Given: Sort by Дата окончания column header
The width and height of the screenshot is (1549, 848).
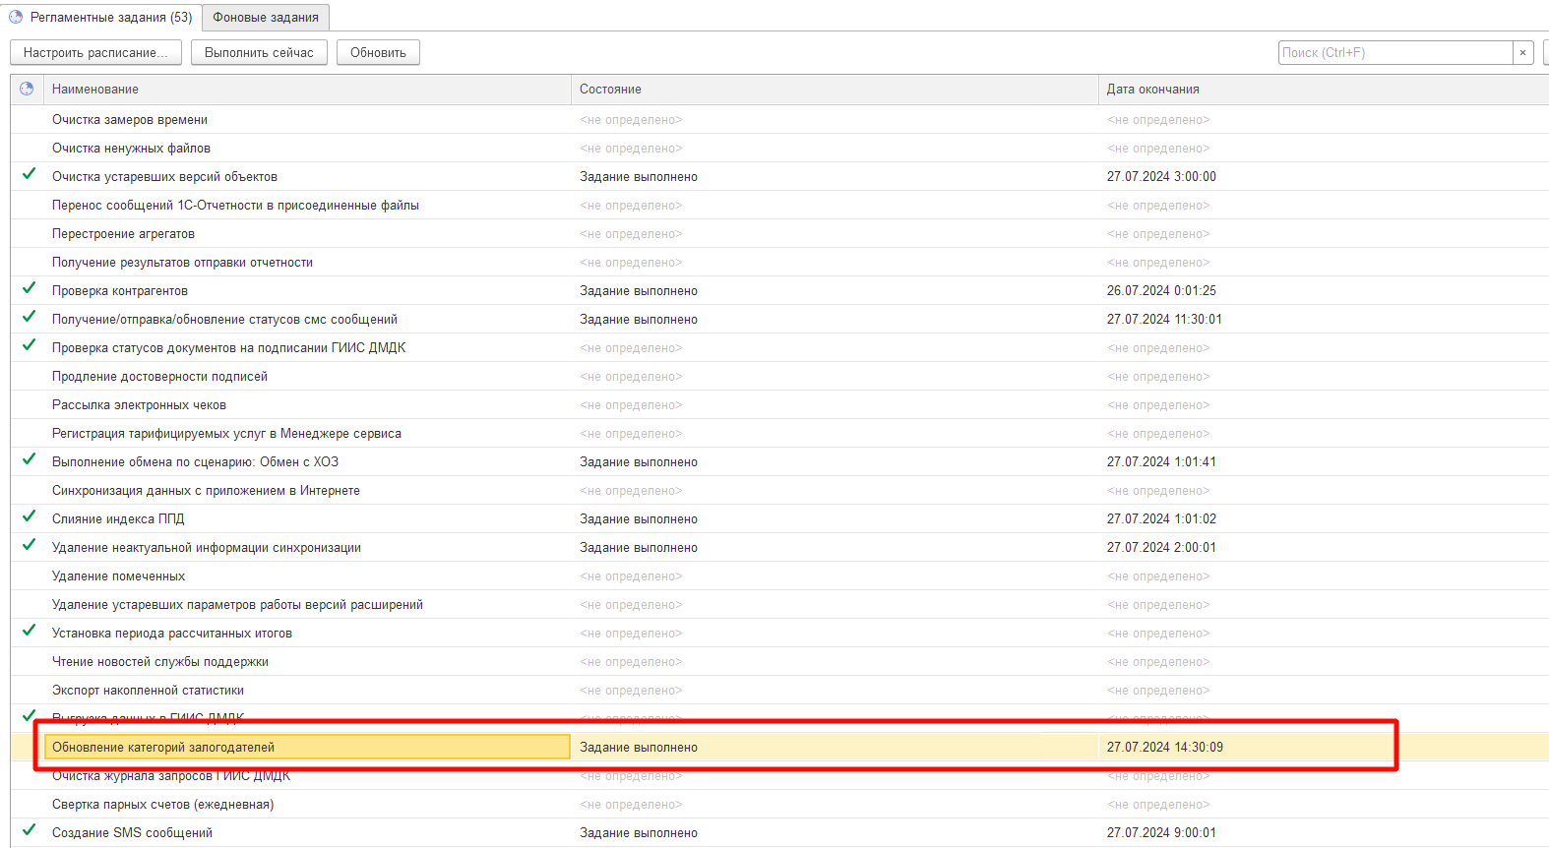Looking at the screenshot, I should [1324, 89].
